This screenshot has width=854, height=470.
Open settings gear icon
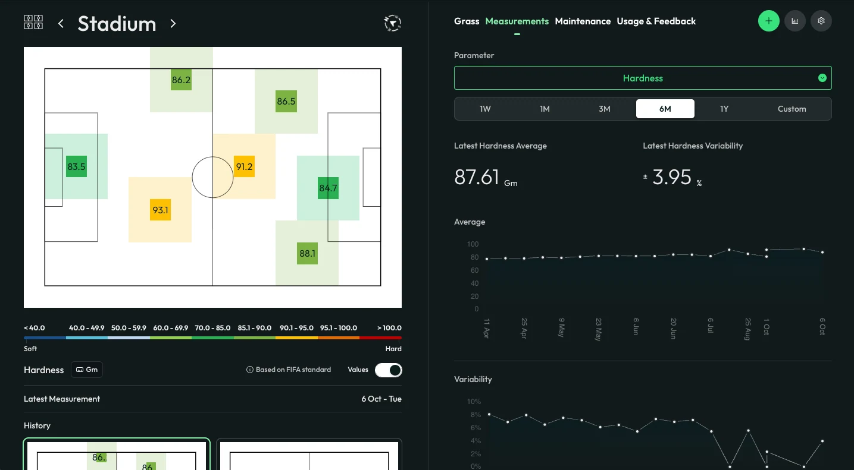pyautogui.click(x=821, y=21)
